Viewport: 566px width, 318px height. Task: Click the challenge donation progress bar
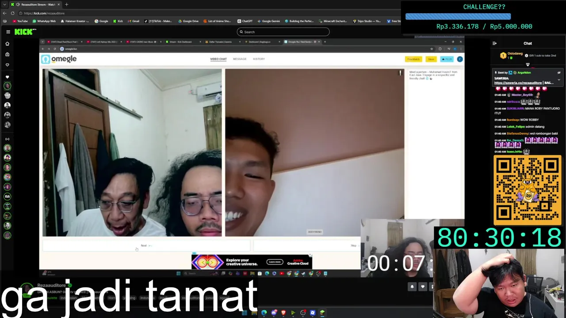coord(458,16)
